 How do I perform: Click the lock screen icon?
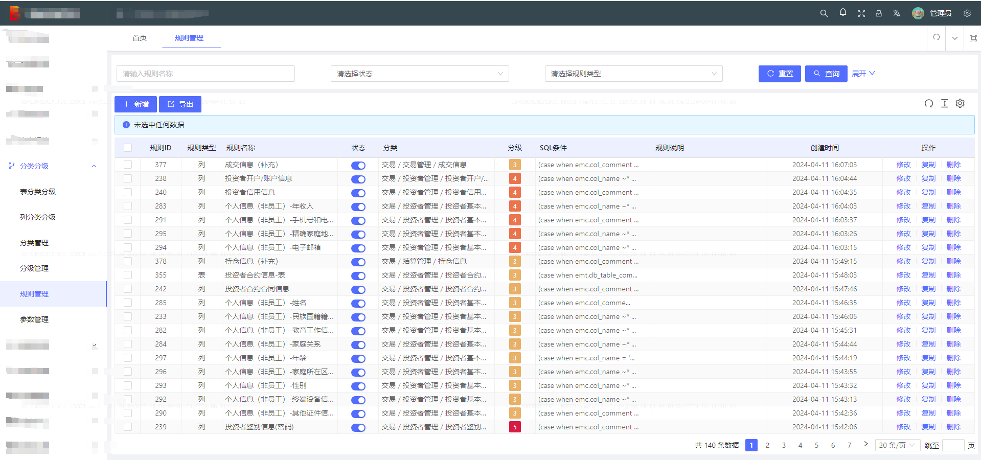coord(878,13)
